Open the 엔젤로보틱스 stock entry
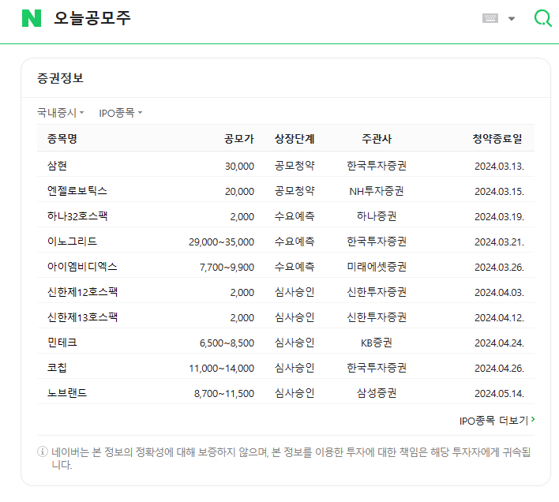 tap(77, 191)
